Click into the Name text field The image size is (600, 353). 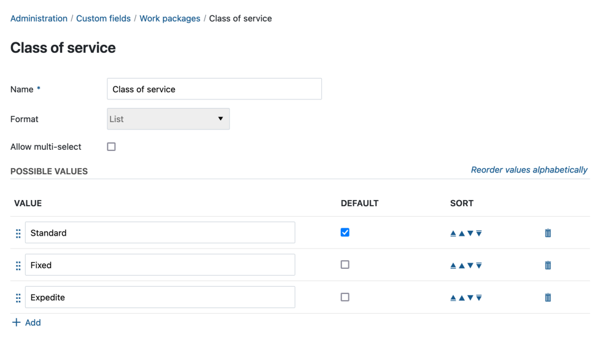pyautogui.click(x=214, y=89)
